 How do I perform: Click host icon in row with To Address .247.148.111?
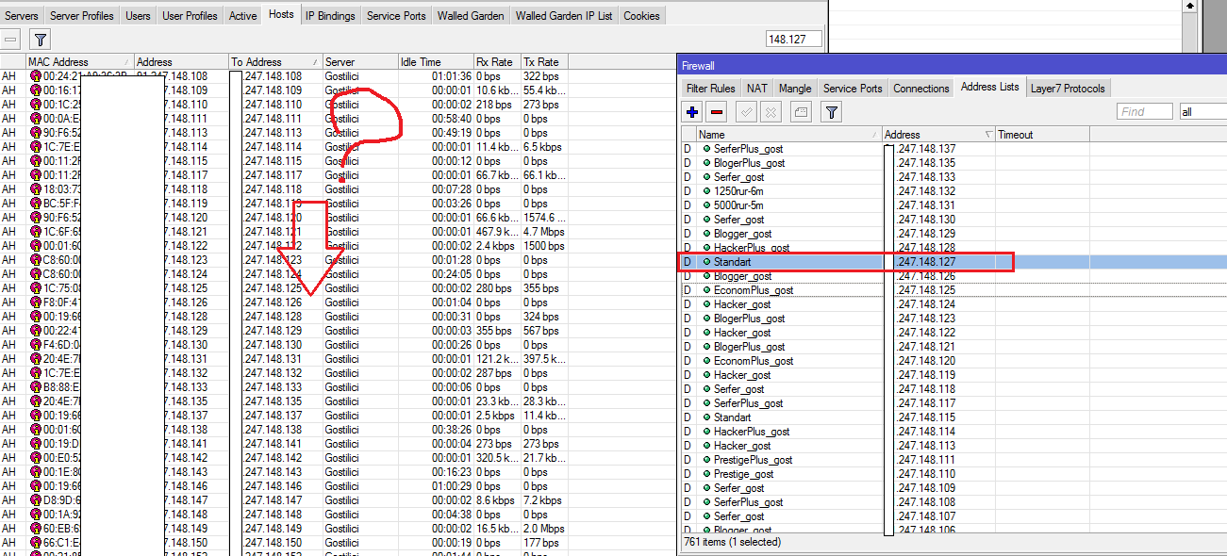36,119
